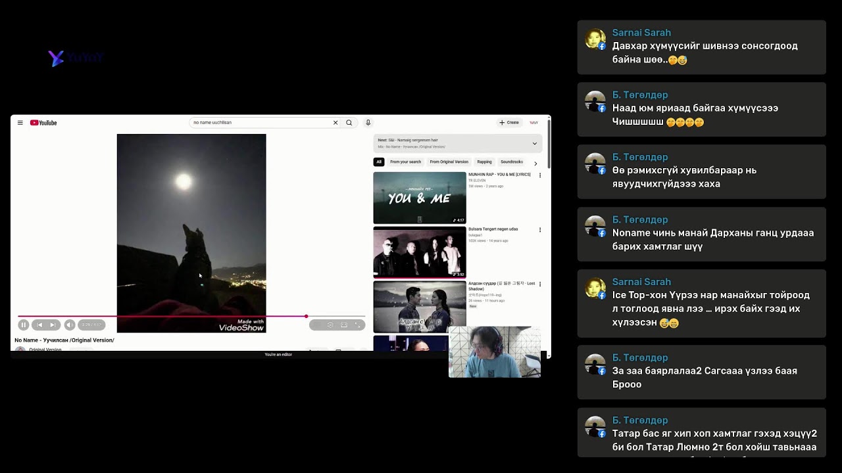Skip to the previous video
Viewport: 842px width, 473px height.
click(39, 325)
